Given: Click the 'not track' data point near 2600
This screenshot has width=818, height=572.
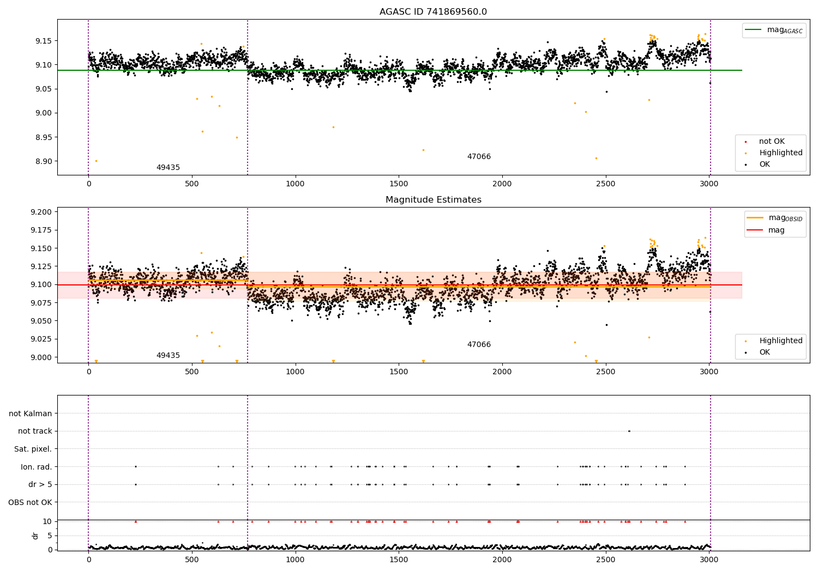Looking at the screenshot, I should (x=629, y=431).
